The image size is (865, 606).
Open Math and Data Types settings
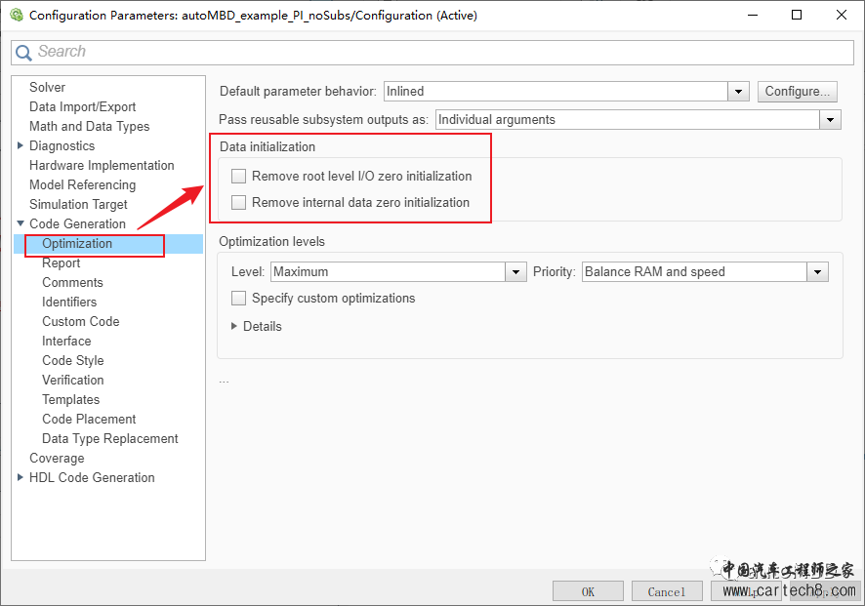point(90,126)
